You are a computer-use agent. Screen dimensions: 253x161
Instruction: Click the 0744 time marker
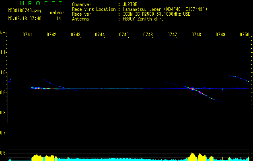[100, 35]
